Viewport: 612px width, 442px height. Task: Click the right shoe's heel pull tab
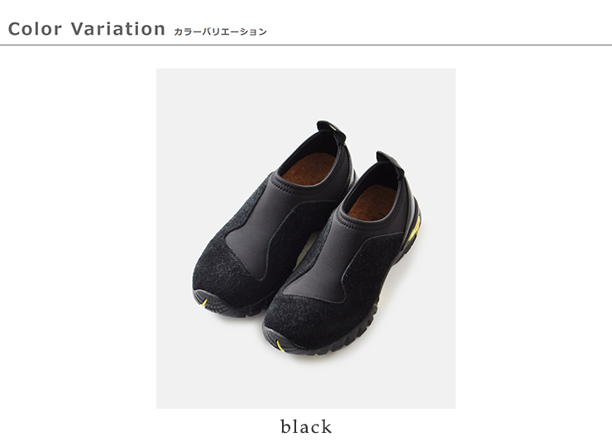tap(390, 162)
